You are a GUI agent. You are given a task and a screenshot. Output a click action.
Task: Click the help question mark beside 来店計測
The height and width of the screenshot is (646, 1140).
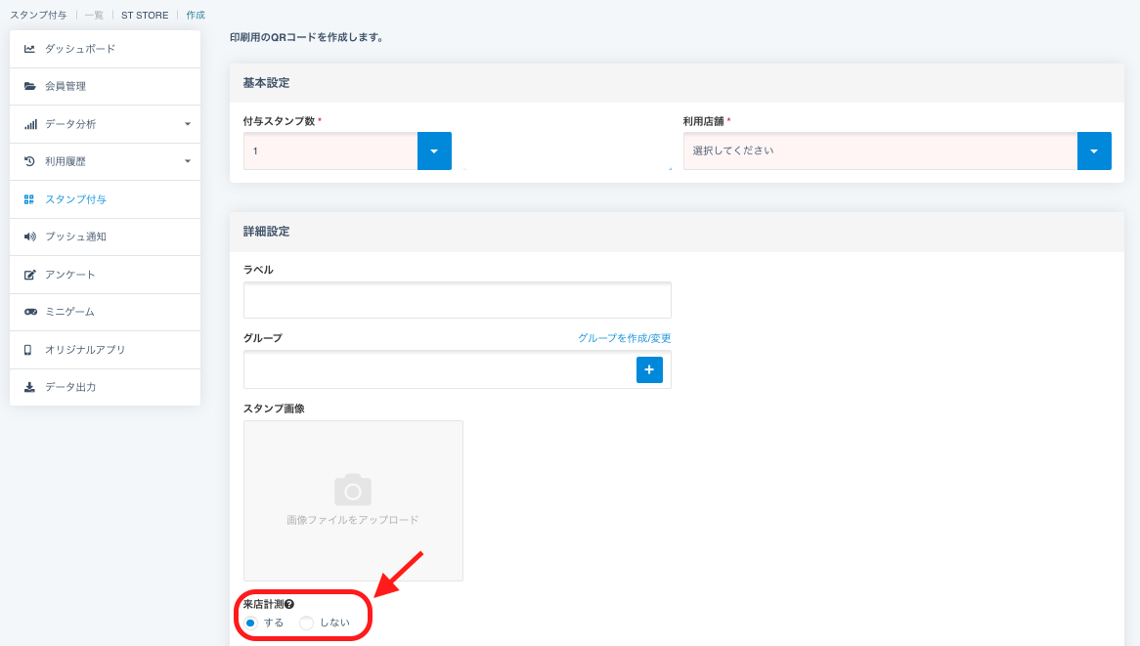point(289,605)
